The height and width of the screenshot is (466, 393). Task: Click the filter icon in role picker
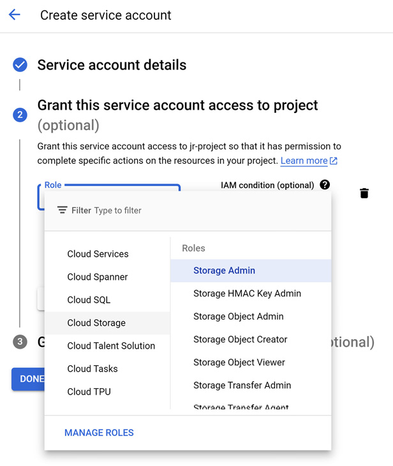62,210
